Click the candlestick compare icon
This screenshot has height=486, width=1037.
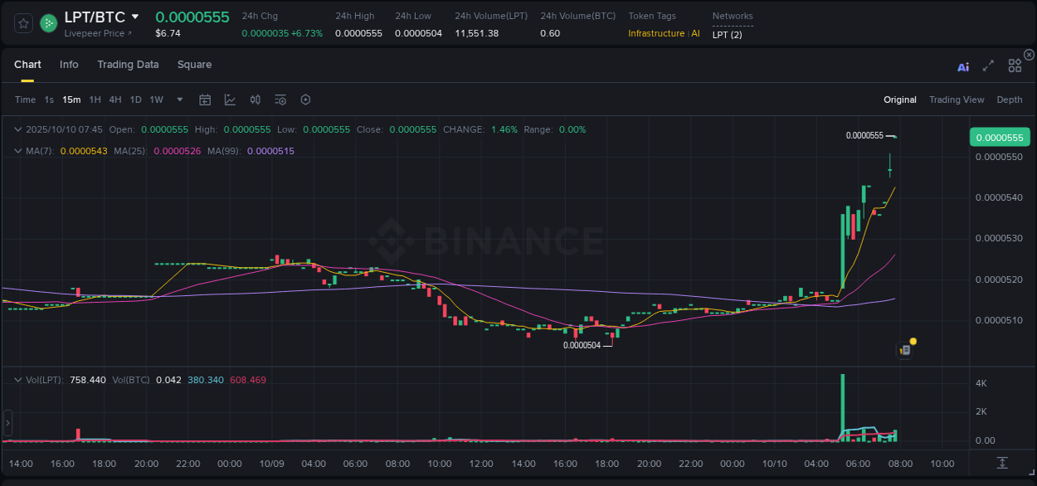(x=255, y=99)
